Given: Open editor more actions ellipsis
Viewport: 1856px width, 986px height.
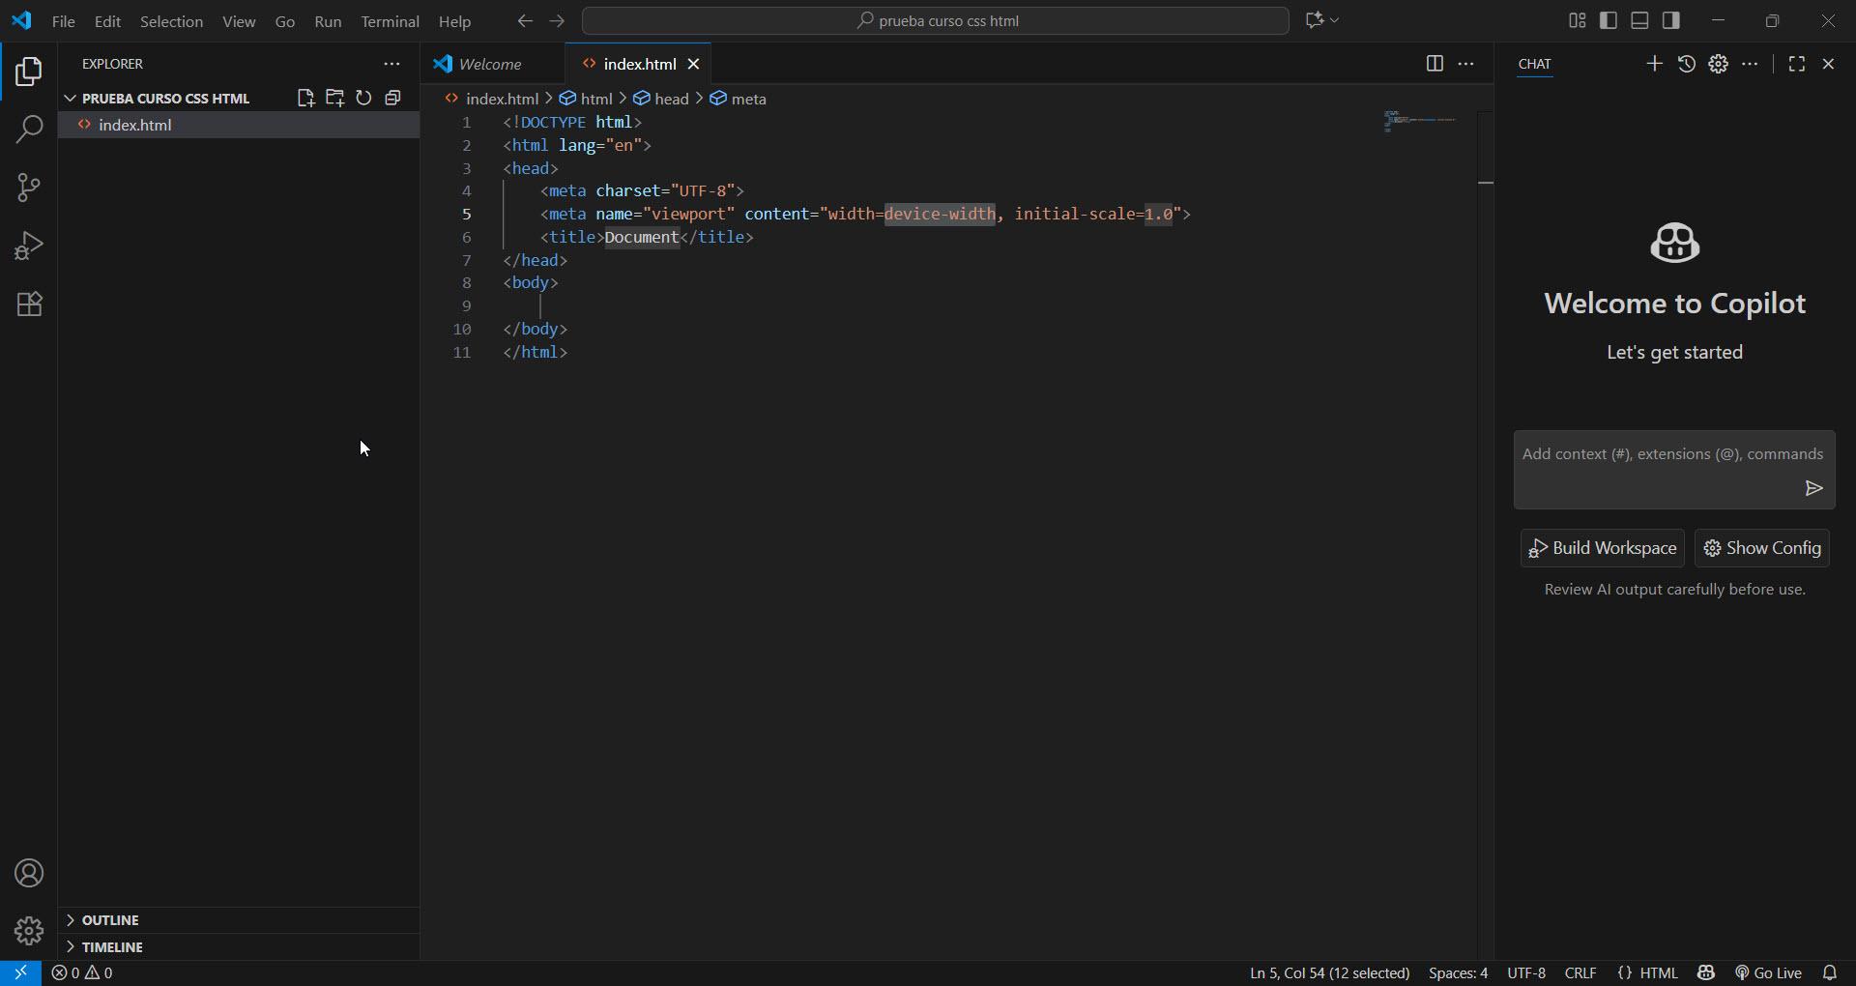Looking at the screenshot, I should tap(1465, 64).
